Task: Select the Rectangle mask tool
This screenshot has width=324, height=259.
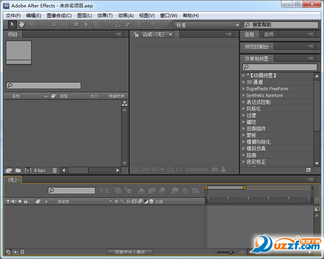Action: tap(77, 25)
